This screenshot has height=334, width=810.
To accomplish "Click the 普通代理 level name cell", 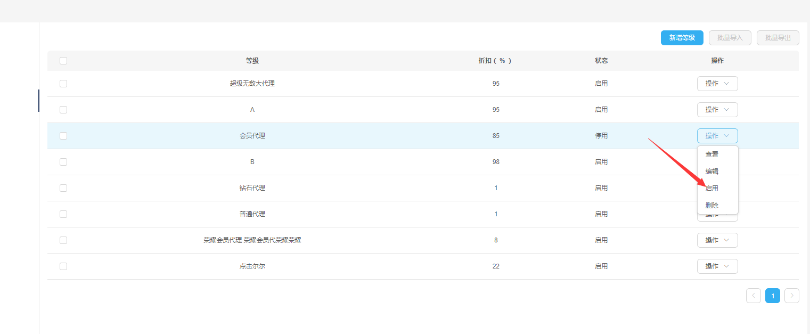I will pyautogui.click(x=252, y=214).
